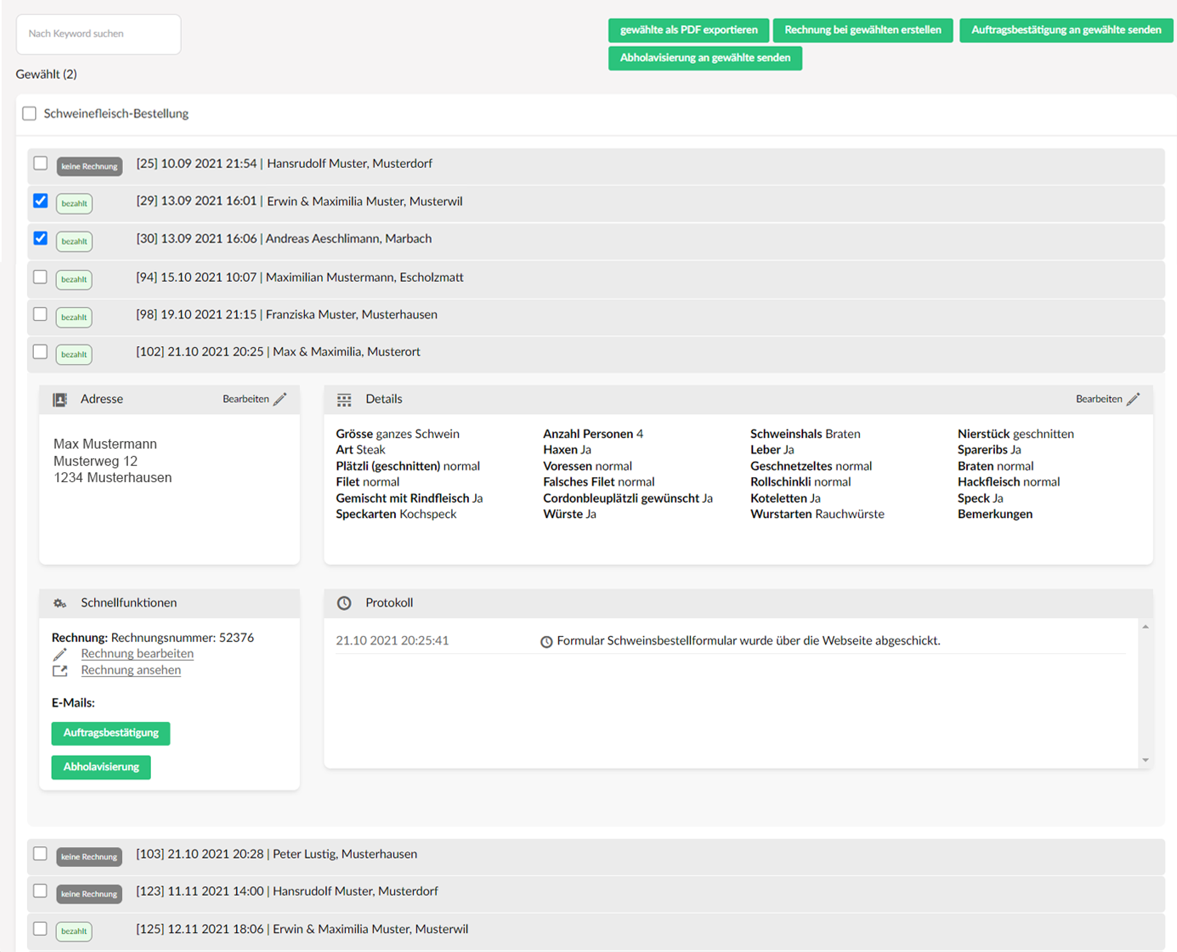The width and height of the screenshot is (1177, 952).
Task: Focus the 'Nach Keyword suchen' search field
Action: (x=99, y=34)
